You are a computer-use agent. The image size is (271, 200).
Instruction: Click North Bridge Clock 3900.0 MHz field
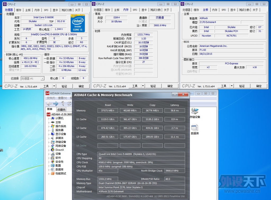[175, 171]
